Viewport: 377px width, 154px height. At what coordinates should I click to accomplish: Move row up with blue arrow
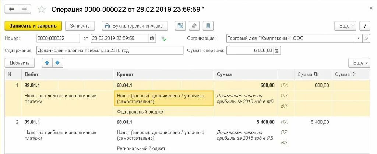pyautogui.click(x=47, y=63)
